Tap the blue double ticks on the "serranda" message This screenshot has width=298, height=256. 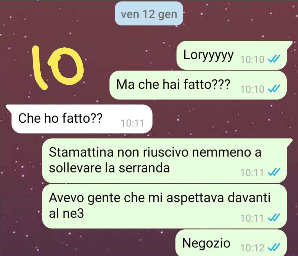pos(274,173)
